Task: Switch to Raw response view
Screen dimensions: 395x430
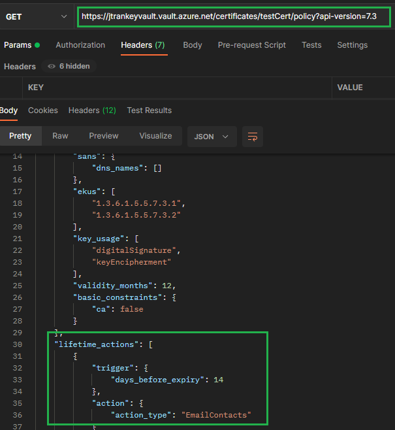Action: (60, 136)
